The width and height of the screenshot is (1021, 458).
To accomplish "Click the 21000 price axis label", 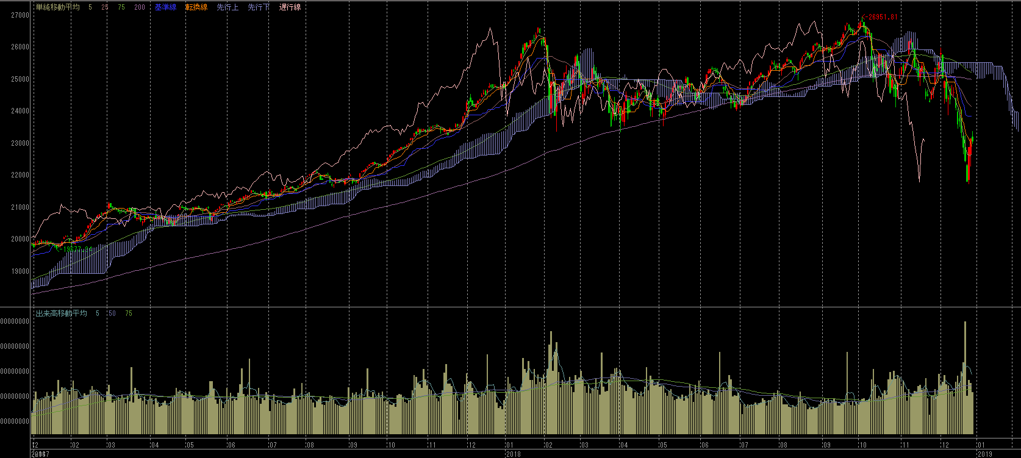I will click(x=20, y=207).
